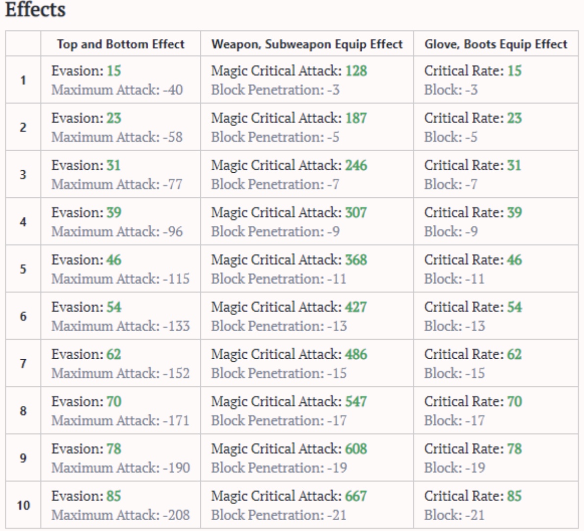Click the Effects heading

35,10
